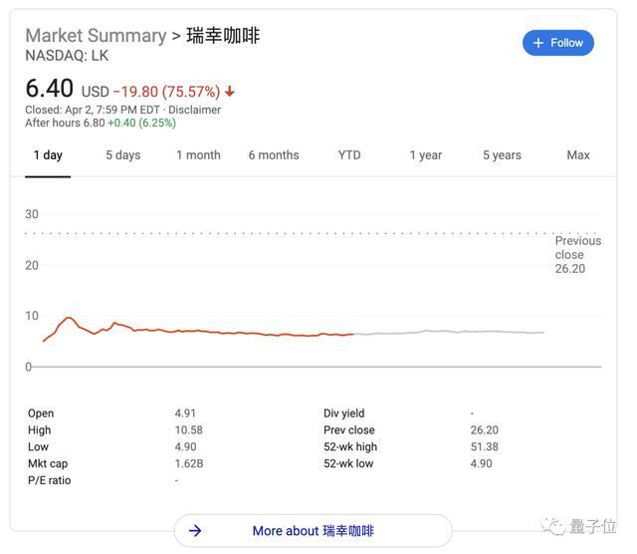Select the YTD range tab
Viewport: 637px width, 554px height.
(x=349, y=155)
